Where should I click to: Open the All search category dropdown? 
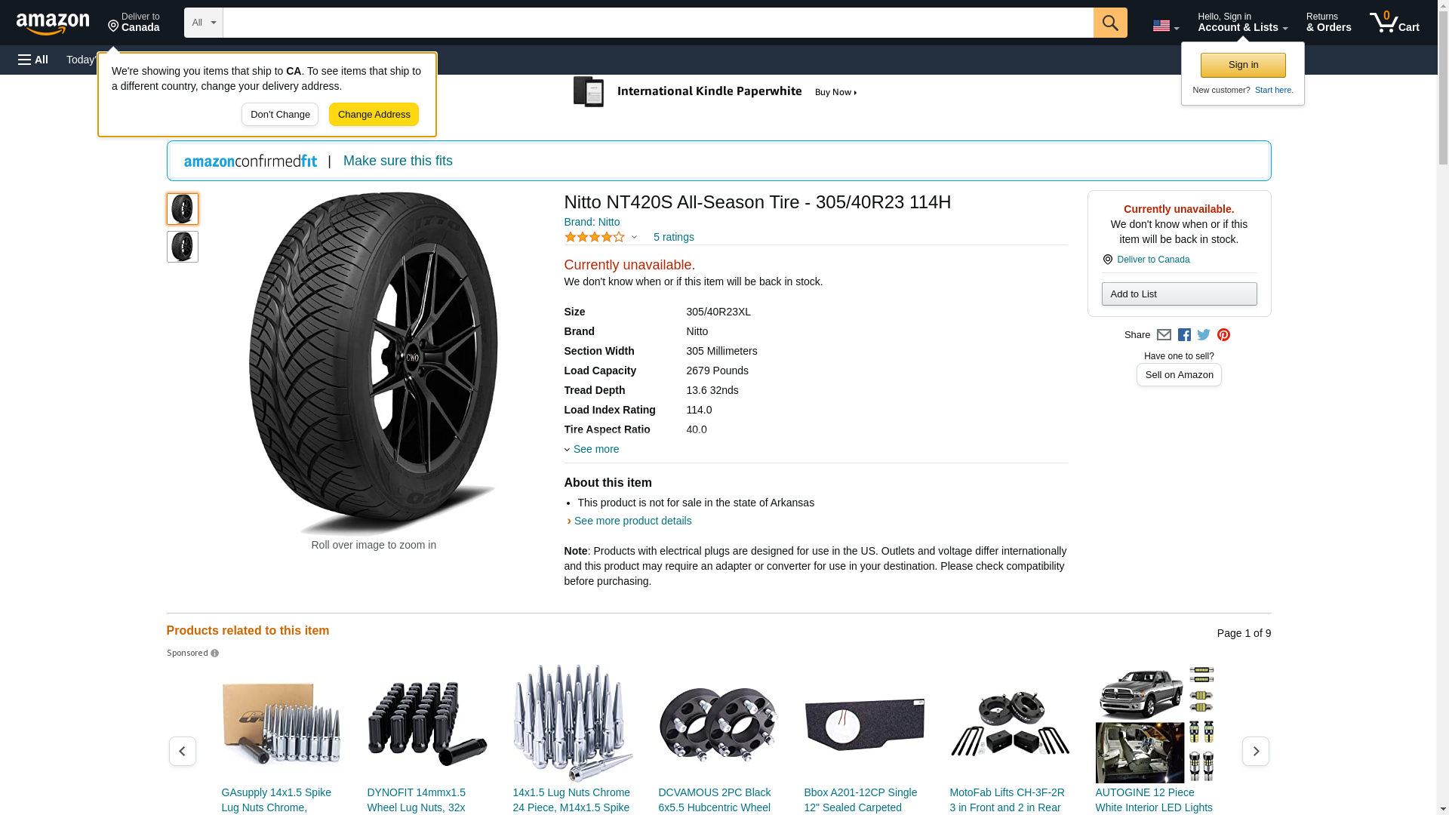203,23
